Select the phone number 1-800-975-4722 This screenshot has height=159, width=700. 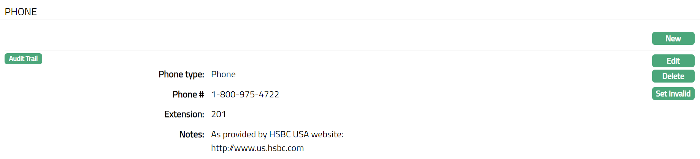pyautogui.click(x=245, y=94)
